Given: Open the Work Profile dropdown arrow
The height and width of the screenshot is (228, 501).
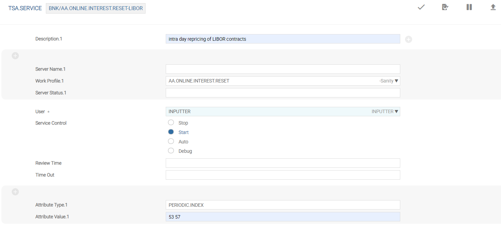Looking at the screenshot, I should 396,81.
